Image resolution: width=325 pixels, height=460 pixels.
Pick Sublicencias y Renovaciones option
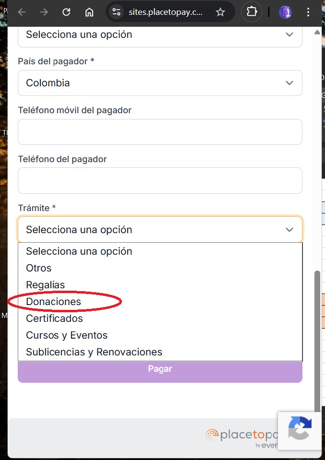[94, 352]
